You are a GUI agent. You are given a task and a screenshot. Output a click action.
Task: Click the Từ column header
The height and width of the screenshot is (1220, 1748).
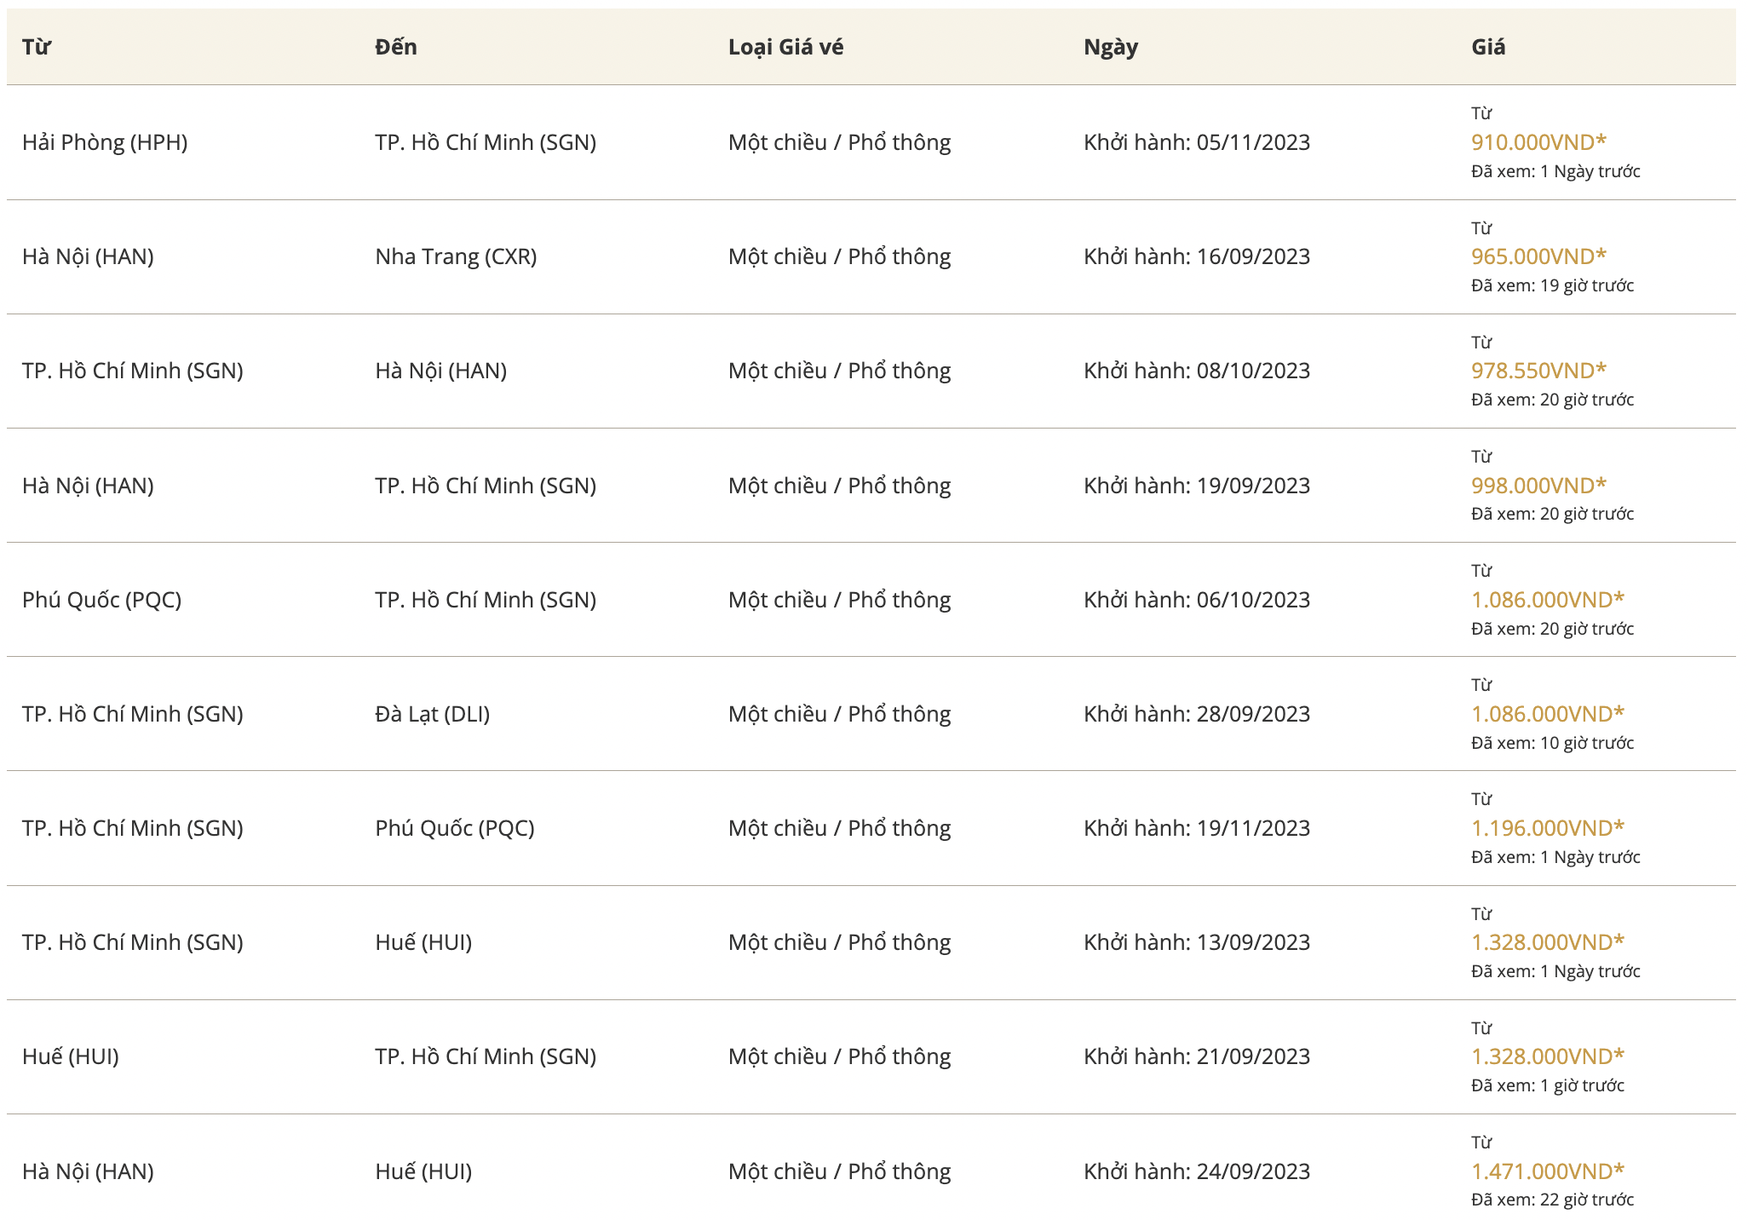pos(37,47)
